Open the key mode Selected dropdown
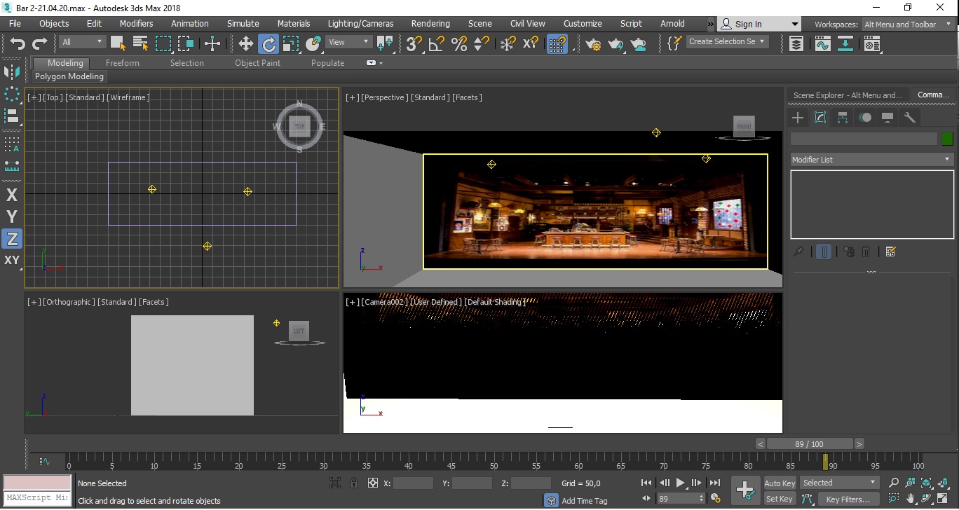This screenshot has width=959, height=510. (x=839, y=483)
